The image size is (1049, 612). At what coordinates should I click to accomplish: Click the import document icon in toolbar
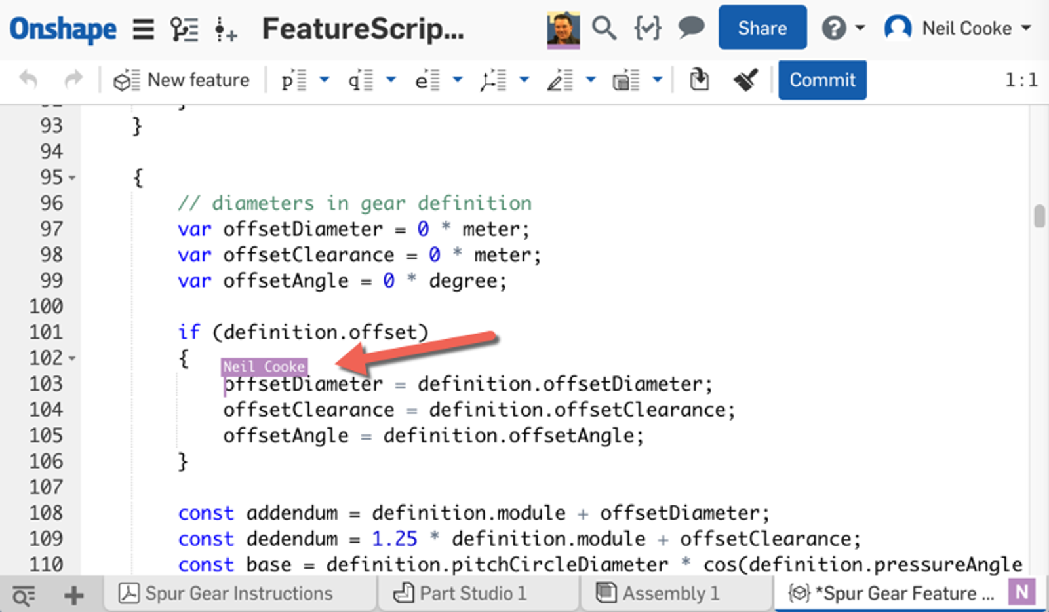pos(699,80)
